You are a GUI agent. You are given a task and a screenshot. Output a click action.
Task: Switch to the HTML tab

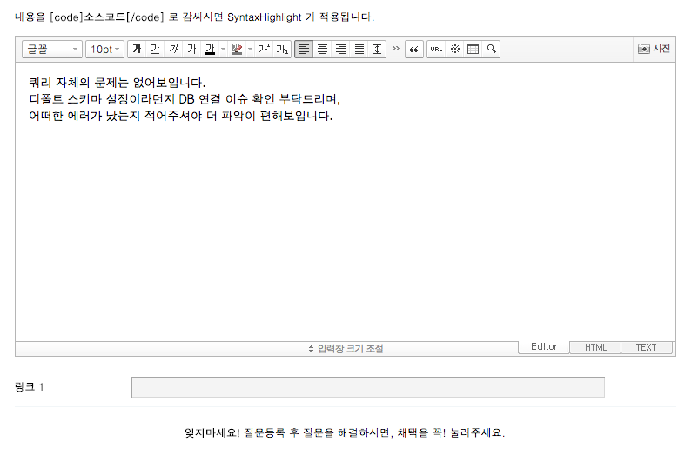click(595, 347)
